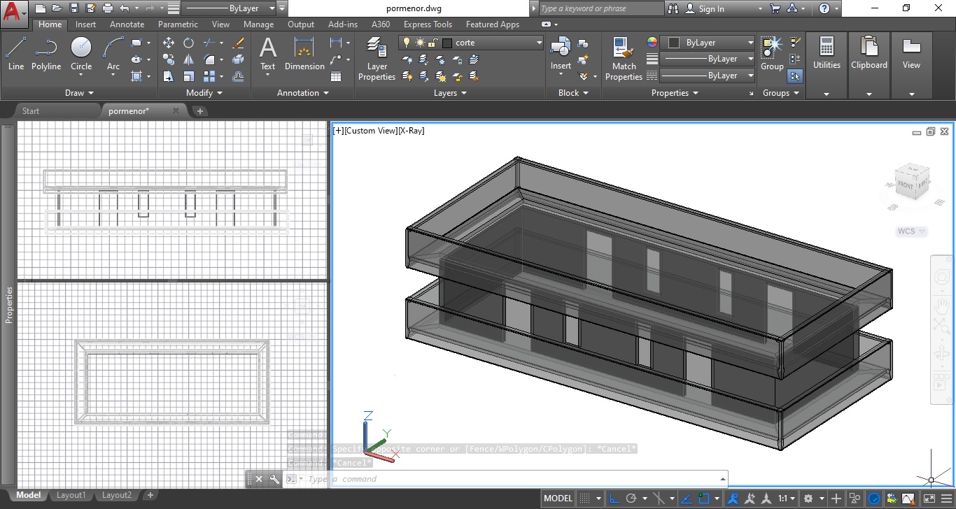Click the WCS coordinate system label
The height and width of the screenshot is (509, 956).
(x=911, y=231)
